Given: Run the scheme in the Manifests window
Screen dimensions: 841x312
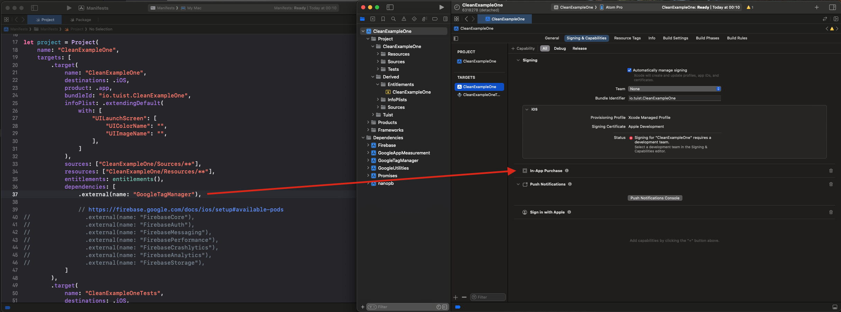Looking at the screenshot, I should point(69,8).
